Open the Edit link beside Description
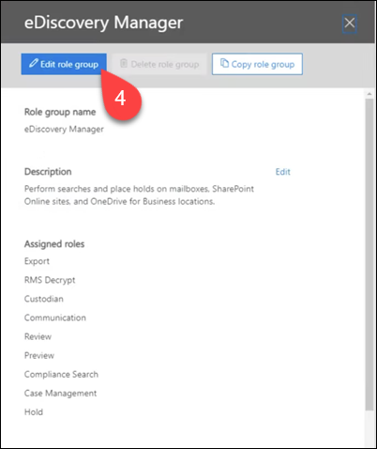Viewport: 377px width, 449px height. [283, 172]
